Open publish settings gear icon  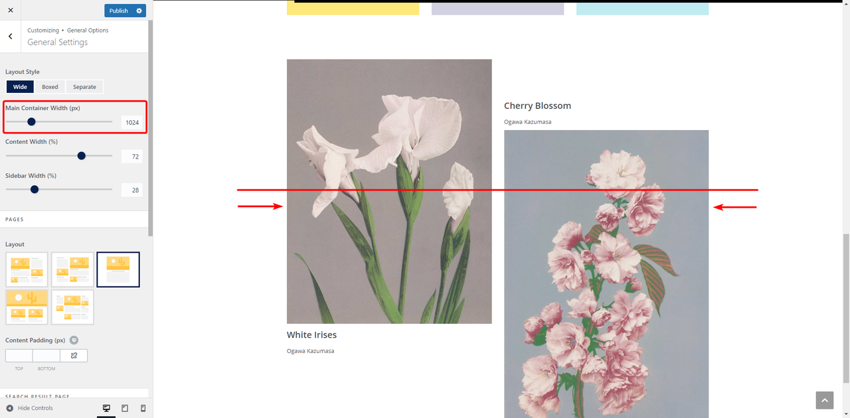[139, 11]
